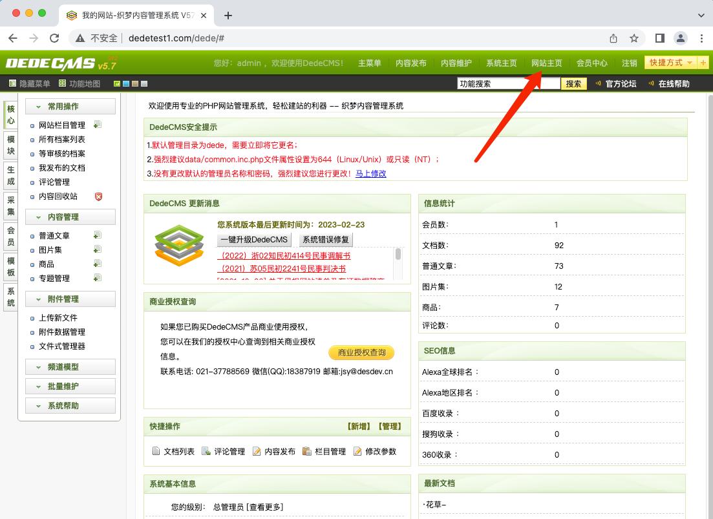Screen dimensions: 713x519
Task: Bookmark this page with the star icon
Action: coord(634,38)
